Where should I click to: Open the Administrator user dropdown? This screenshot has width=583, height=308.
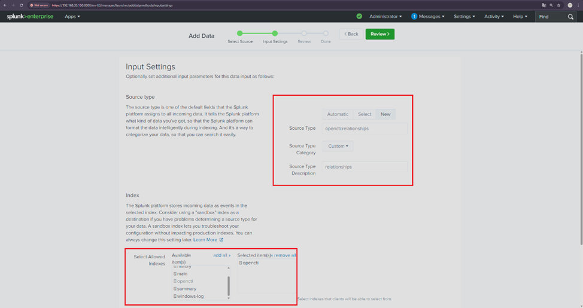coord(385,17)
